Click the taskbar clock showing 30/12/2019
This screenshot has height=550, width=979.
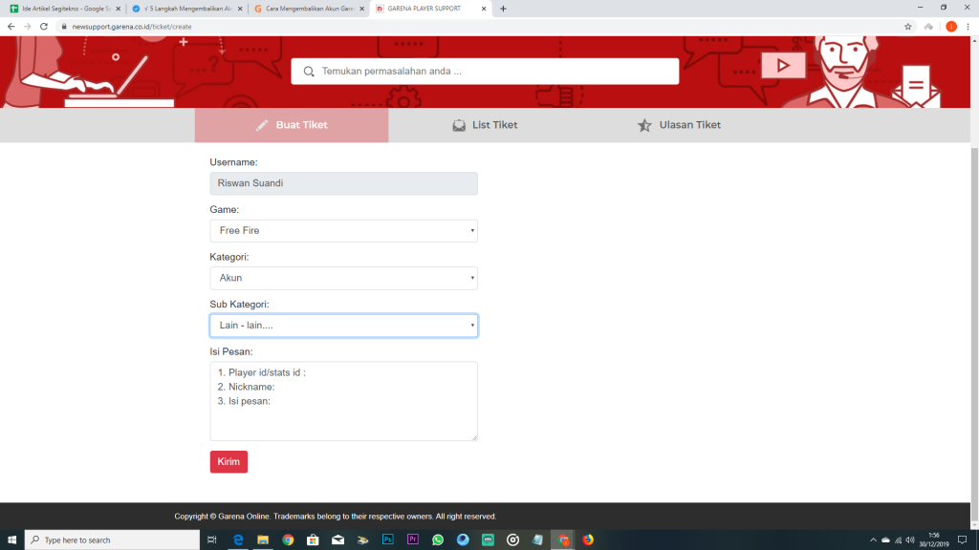point(933,540)
